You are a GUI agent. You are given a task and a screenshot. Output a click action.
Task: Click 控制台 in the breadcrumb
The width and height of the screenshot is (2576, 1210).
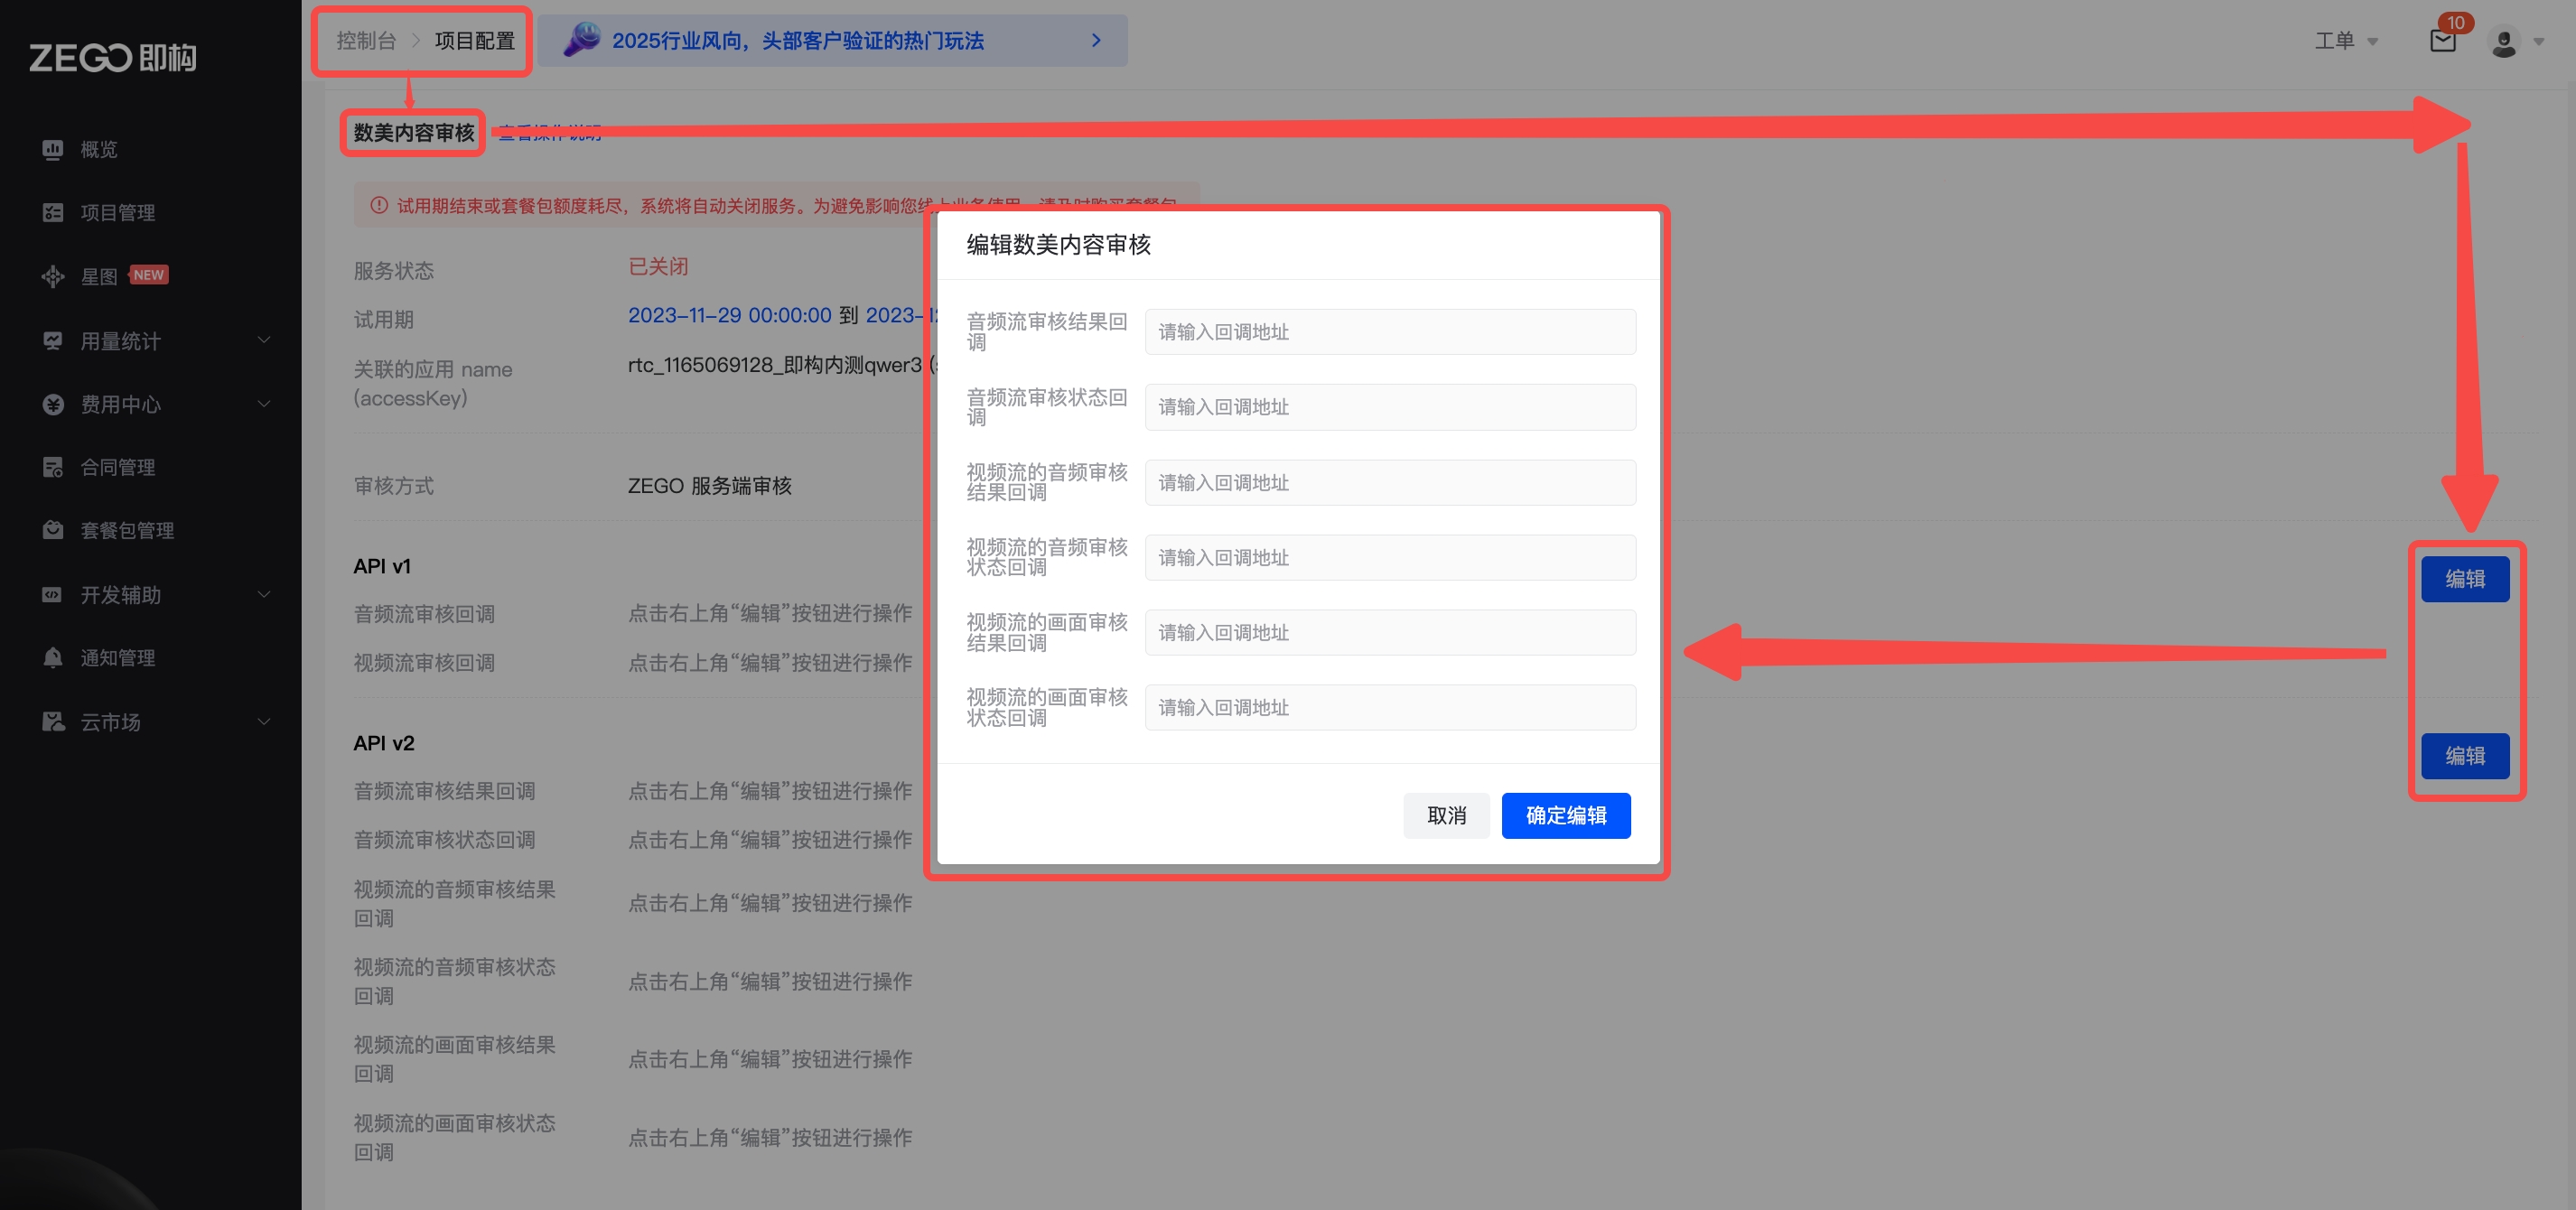pyautogui.click(x=366, y=41)
